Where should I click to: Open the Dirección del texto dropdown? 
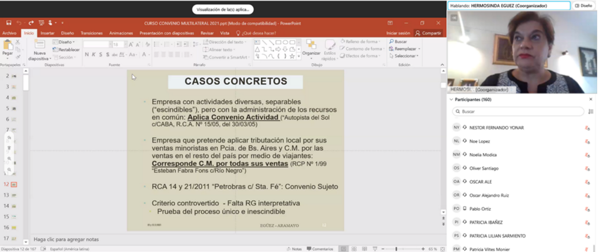(225, 42)
